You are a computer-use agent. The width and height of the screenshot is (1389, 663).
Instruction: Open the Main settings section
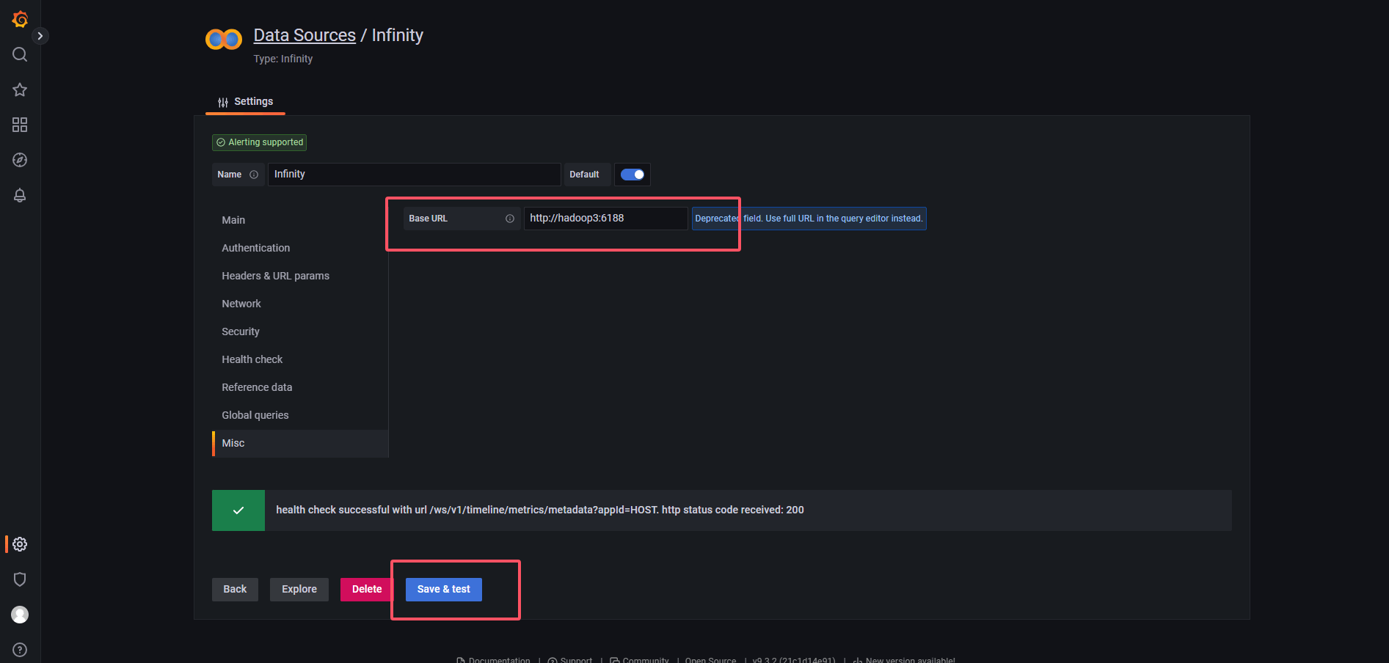[300, 220]
